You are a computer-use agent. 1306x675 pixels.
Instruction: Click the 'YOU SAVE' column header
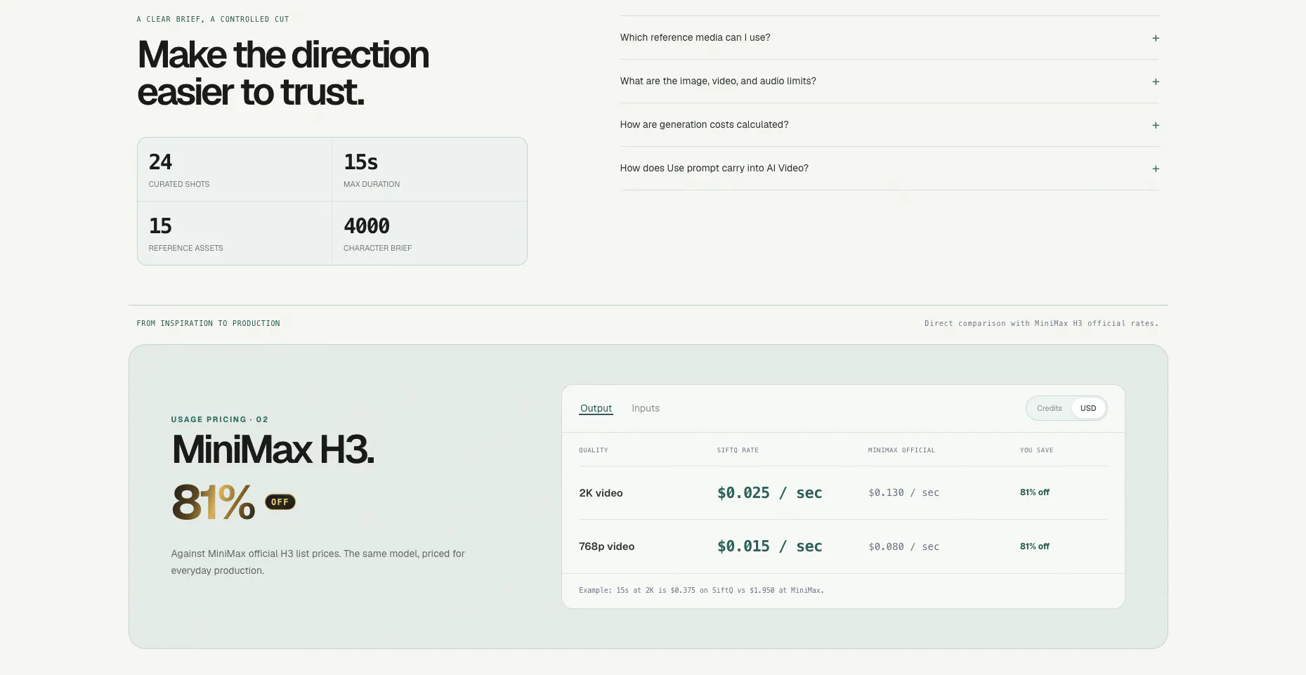pyautogui.click(x=1036, y=450)
